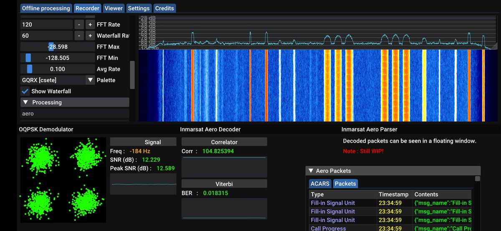Switch to the ACARS tab
Screen dimensions: 501x231
[x=320, y=183]
